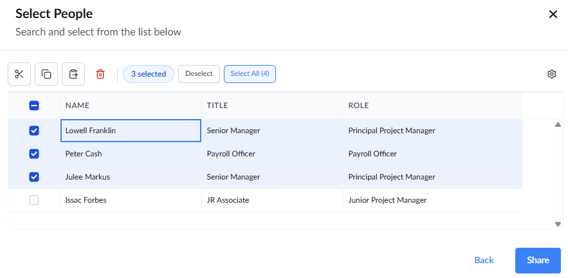Close the Select People dialog

553,15
